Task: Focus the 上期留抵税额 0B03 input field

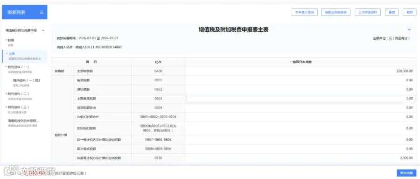Action: coord(301,99)
